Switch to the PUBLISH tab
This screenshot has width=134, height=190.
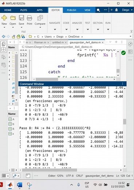point(71,10)
